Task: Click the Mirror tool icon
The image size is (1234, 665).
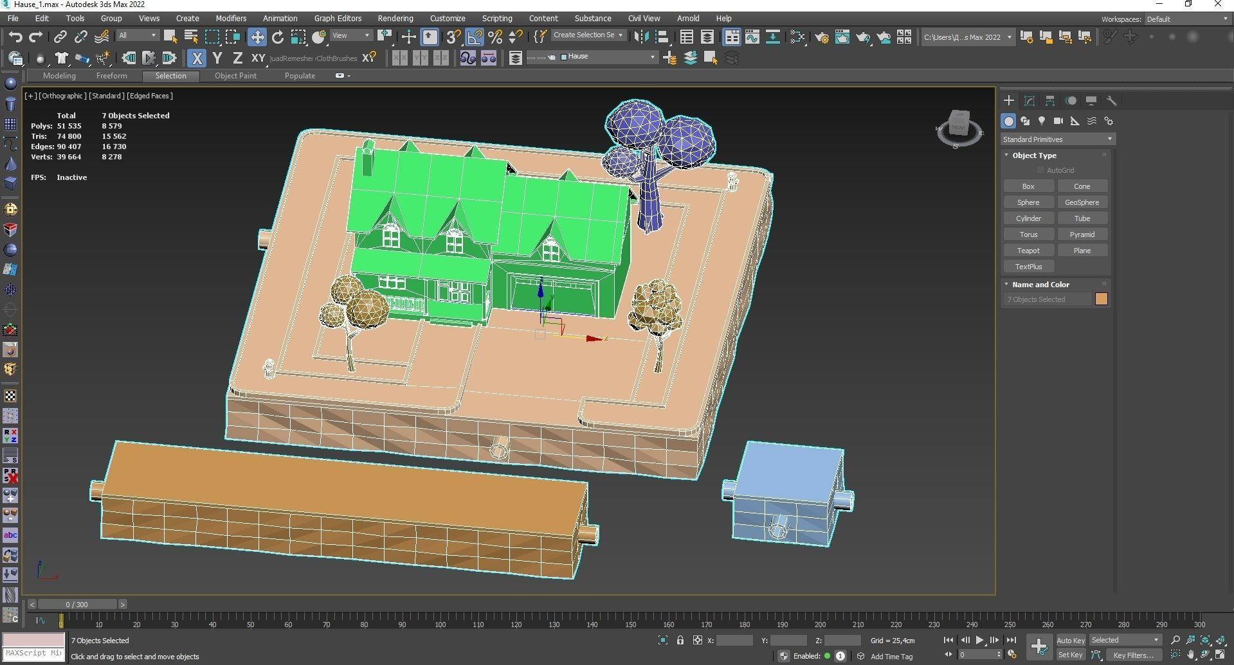Action: click(641, 37)
